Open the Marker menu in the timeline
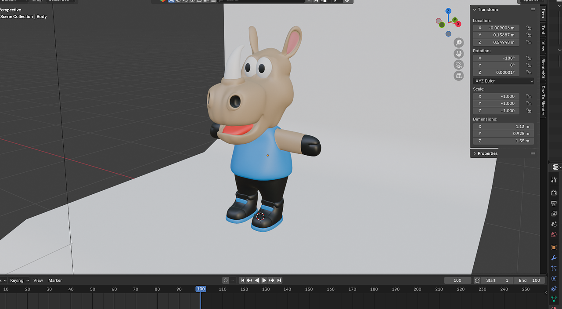Screen dimensions: 562x309 [x=55, y=280]
